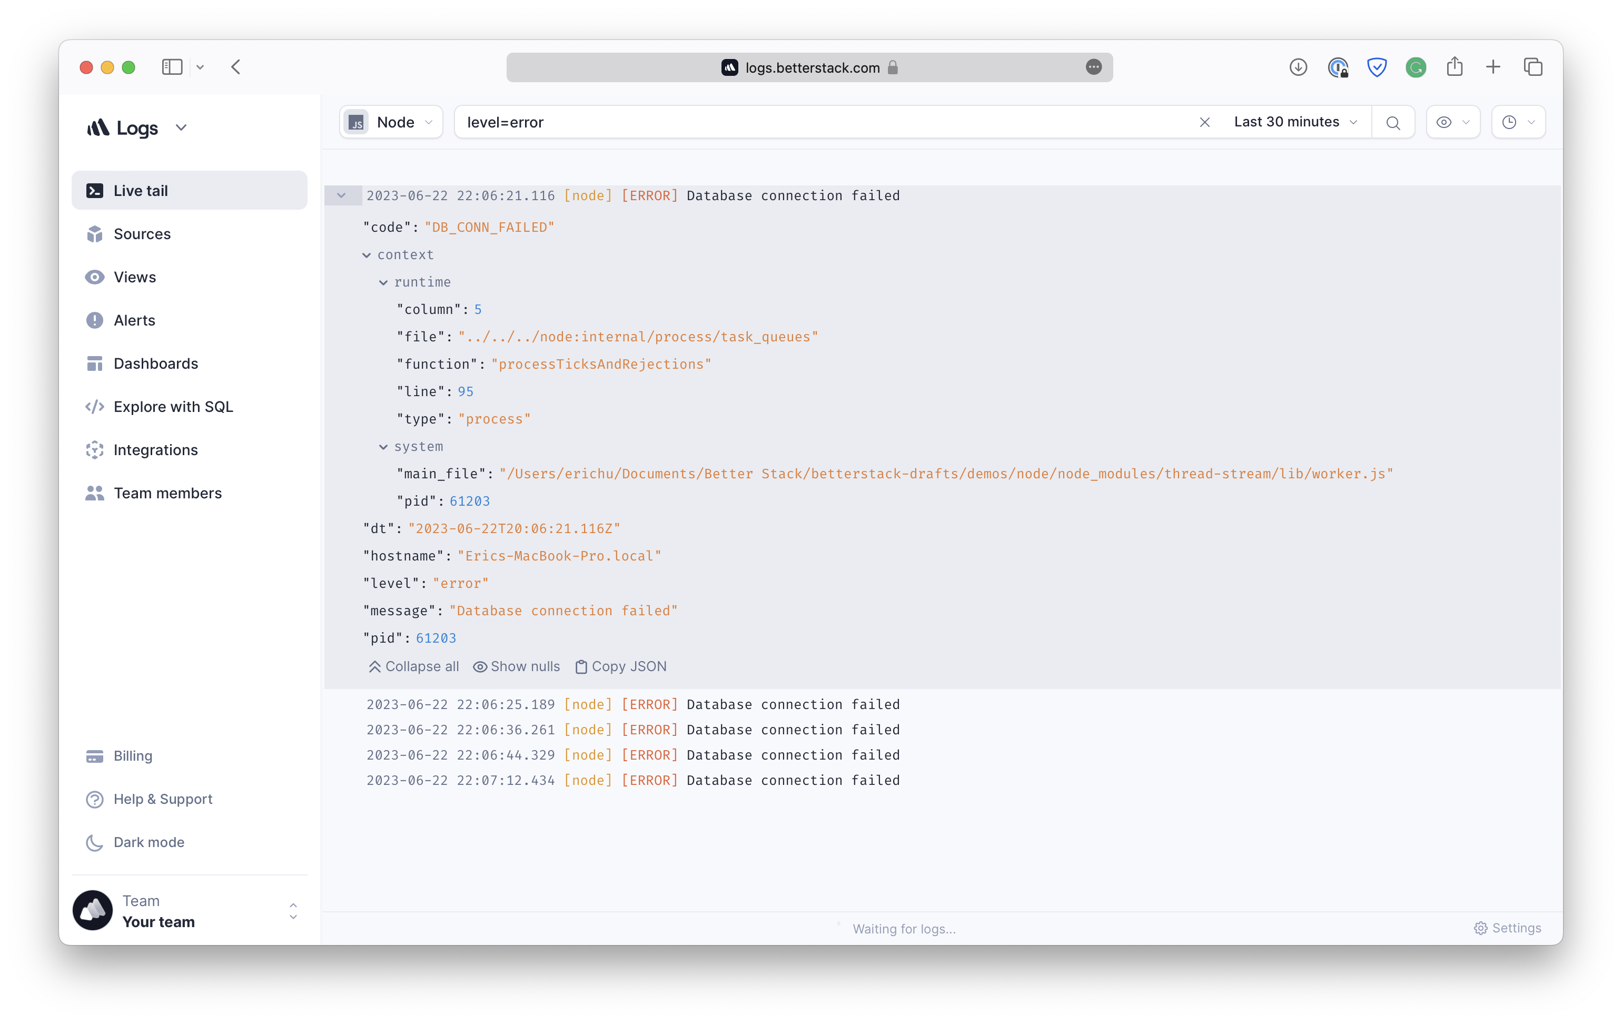Screen dimensions: 1622x1023
Task: Open the Last 30 minutes time range dropdown
Action: coord(1294,122)
